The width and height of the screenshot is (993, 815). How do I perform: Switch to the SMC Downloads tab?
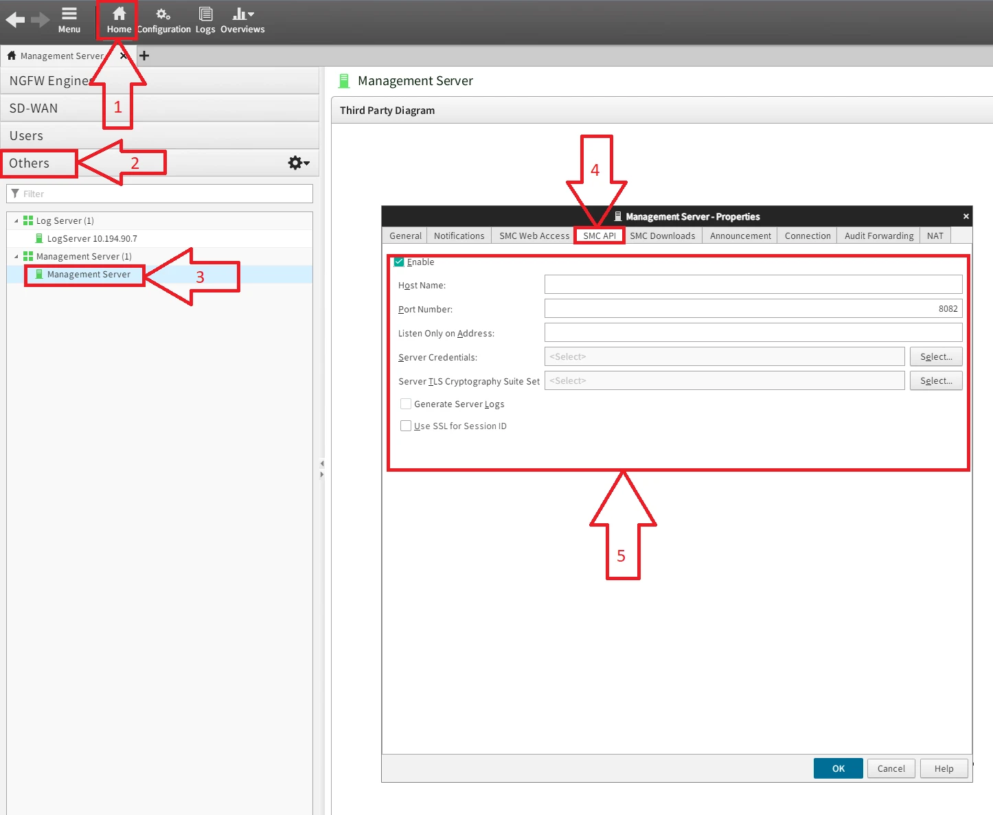(661, 236)
